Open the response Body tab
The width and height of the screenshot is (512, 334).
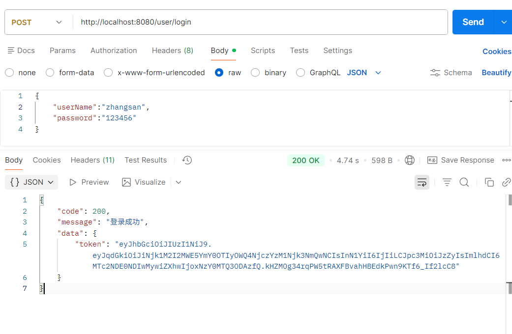14,160
